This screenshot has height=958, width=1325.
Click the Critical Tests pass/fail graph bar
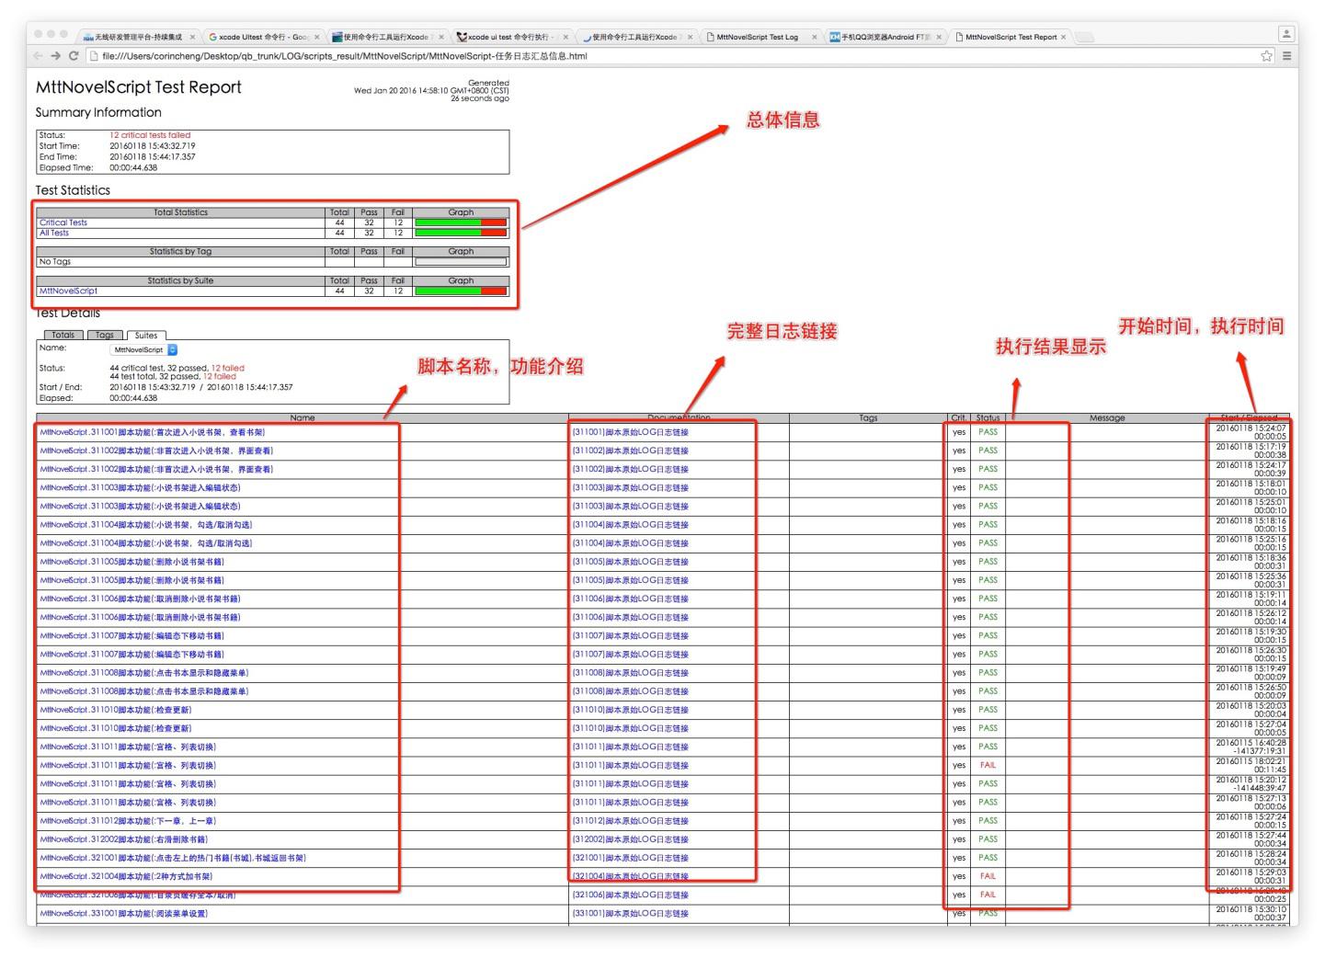[461, 222]
